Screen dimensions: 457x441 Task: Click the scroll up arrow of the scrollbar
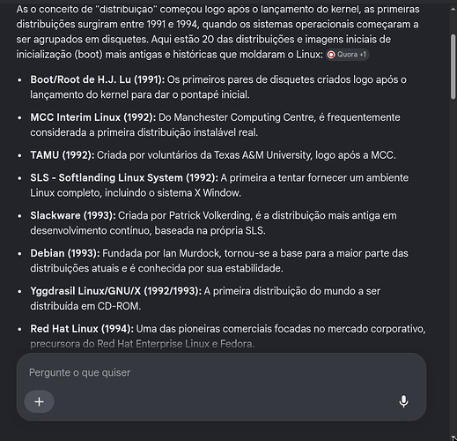click(453, 9)
